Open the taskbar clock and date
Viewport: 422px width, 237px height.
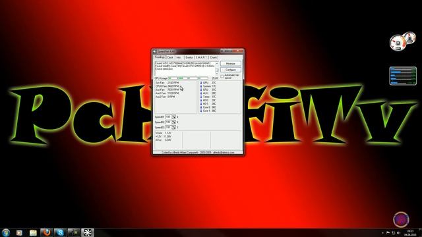[x=410, y=233]
